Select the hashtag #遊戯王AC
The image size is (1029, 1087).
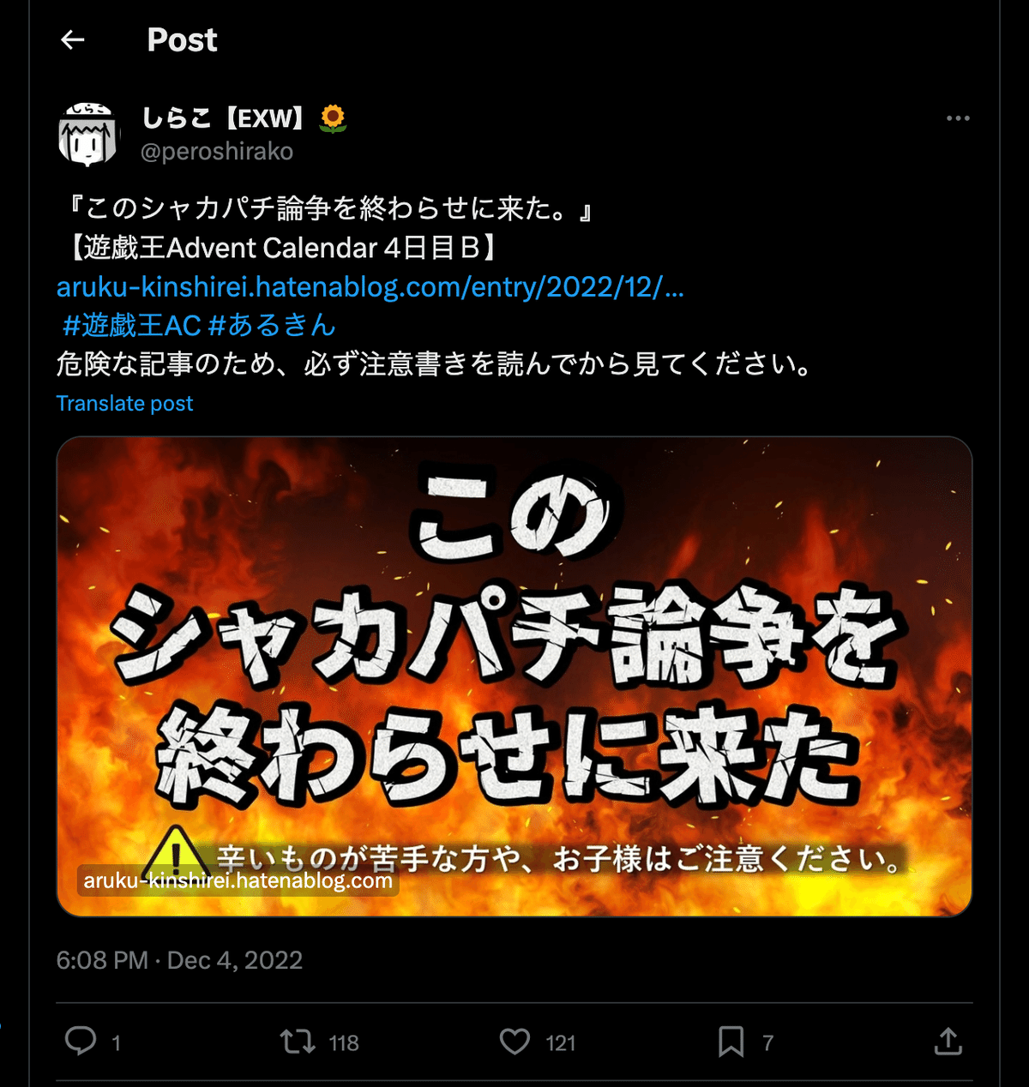132,326
